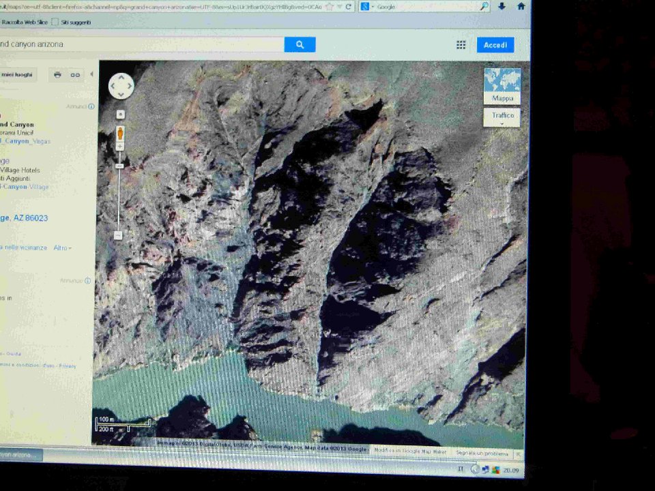Viewport: 655px width, 491px height.
Task: Click the IT language indicator in the taskbar
Action: point(461,469)
